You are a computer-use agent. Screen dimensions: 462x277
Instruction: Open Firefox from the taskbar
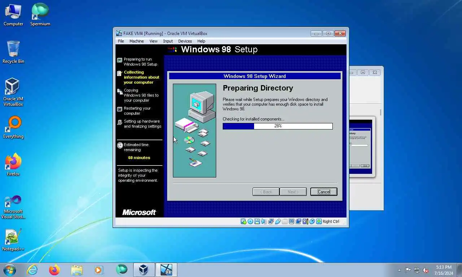(55, 270)
